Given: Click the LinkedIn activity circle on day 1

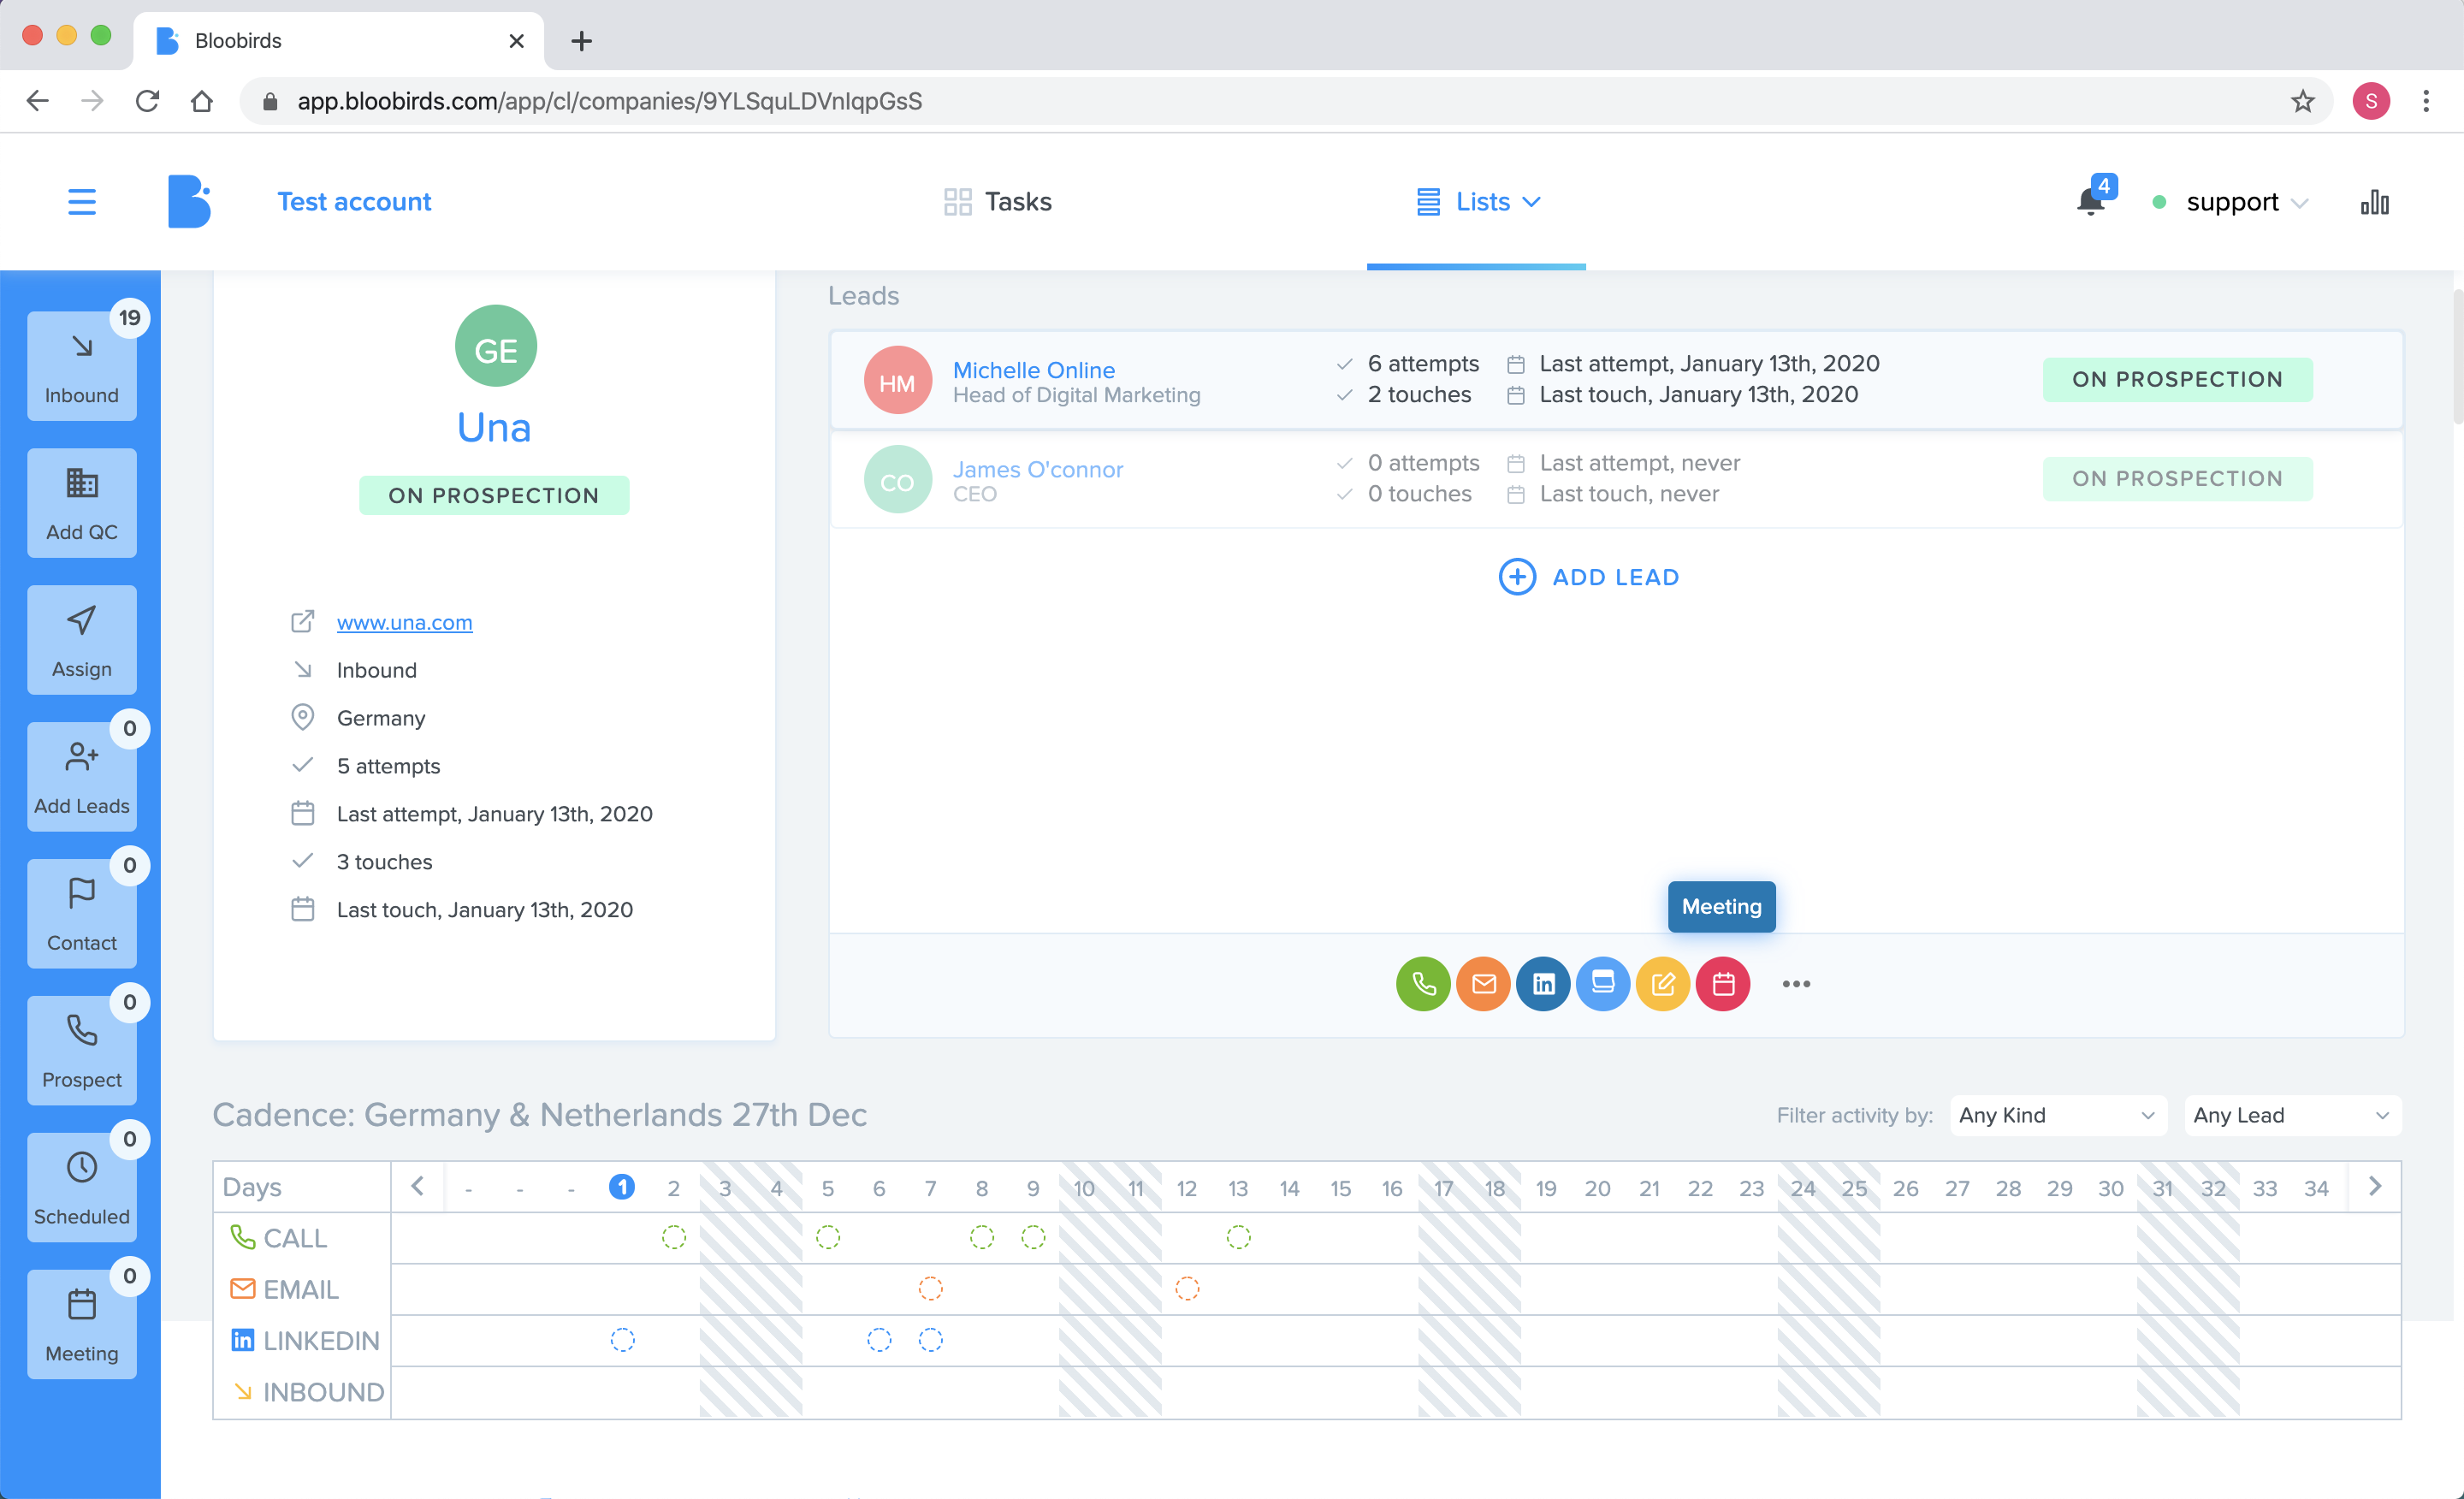Looking at the screenshot, I should pyautogui.click(x=622, y=1340).
